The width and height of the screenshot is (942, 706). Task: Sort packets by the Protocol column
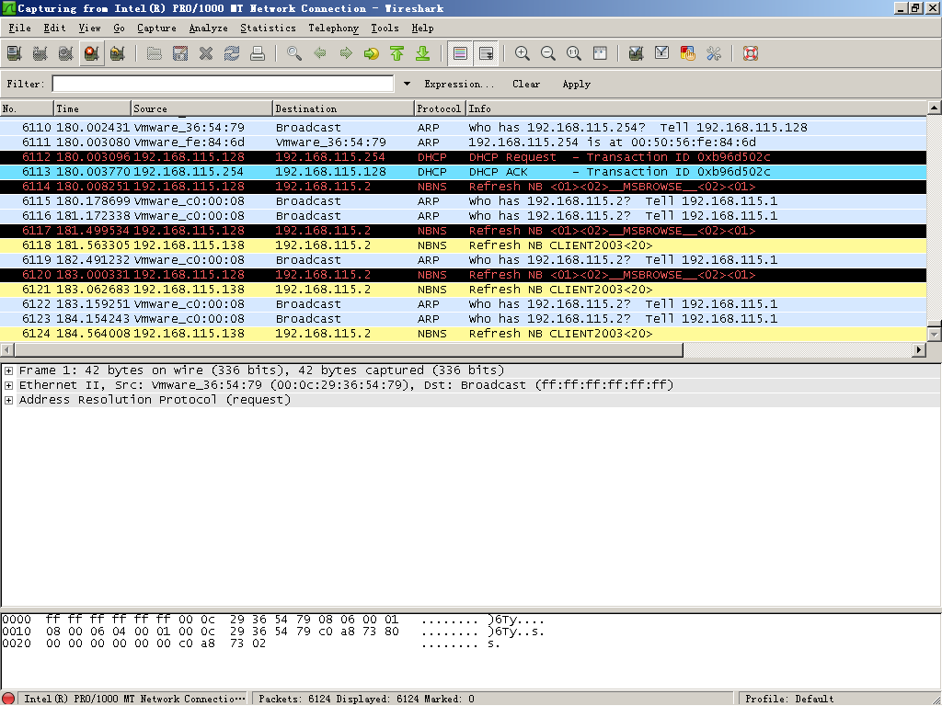[441, 108]
